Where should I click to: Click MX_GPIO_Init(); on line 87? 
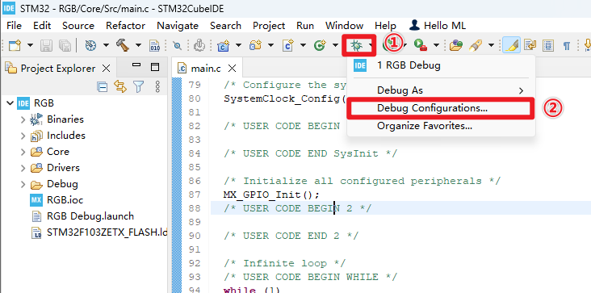click(x=271, y=195)
